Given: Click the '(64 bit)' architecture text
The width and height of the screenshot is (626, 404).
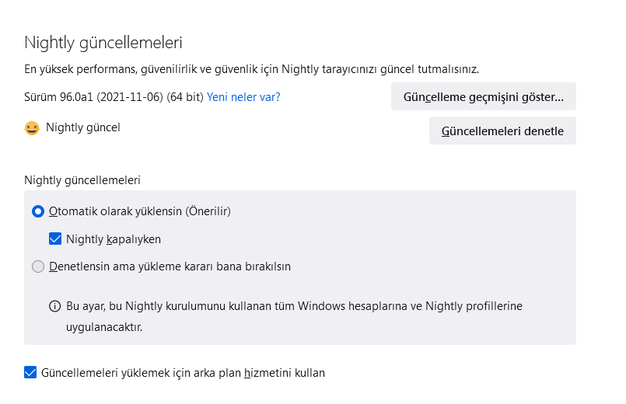Looking at the screenshot, I should point(185,97).
